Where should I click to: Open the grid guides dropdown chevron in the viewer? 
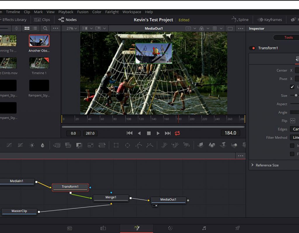tap(221, 28)
